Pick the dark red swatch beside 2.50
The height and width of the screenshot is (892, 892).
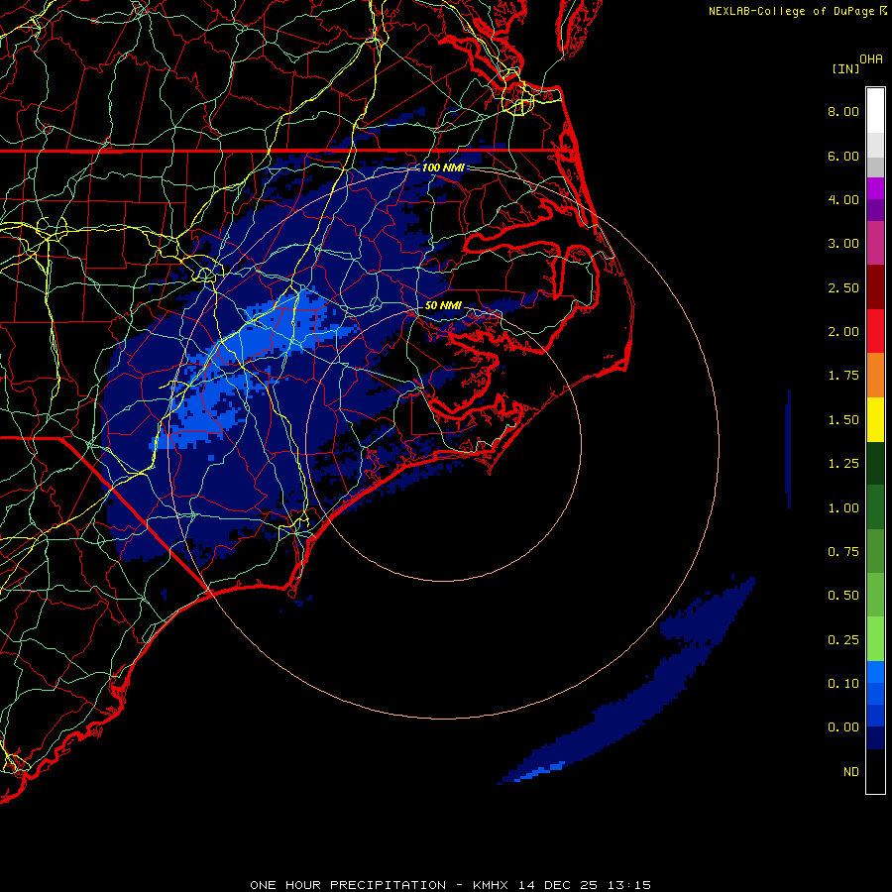875,287
